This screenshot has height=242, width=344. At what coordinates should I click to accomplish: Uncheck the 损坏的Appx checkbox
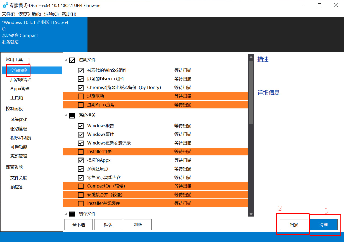click(81, 160)
